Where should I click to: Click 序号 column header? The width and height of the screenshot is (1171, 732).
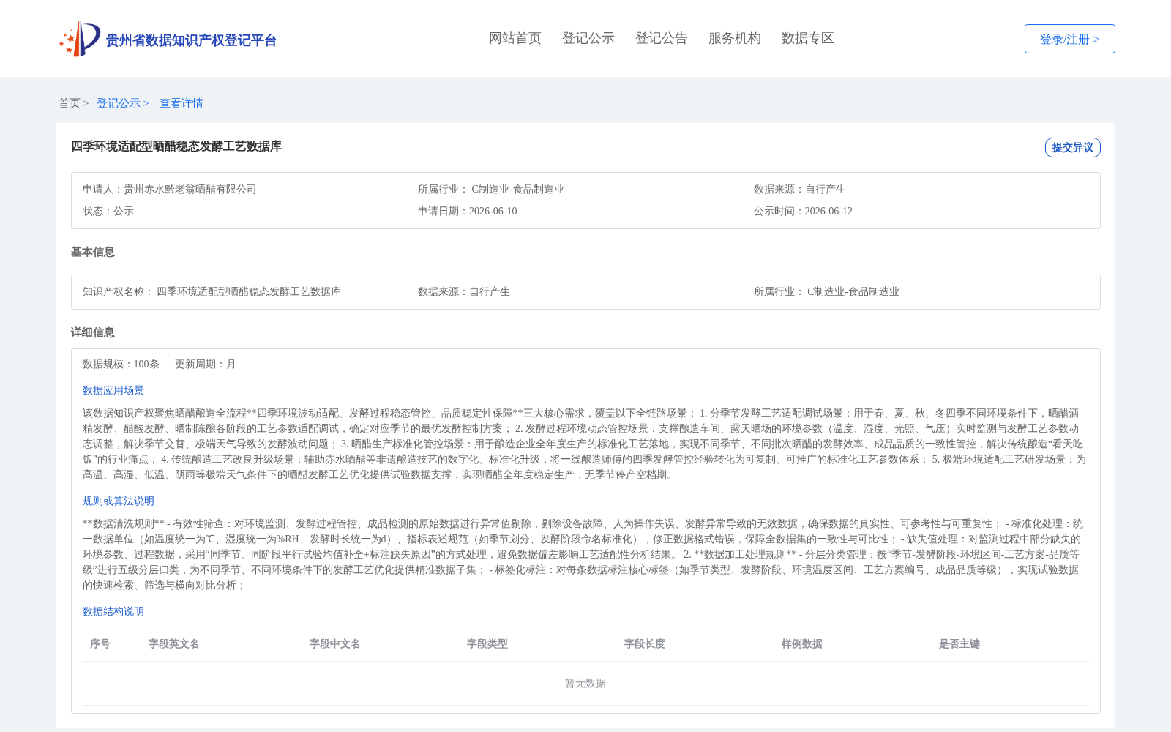pos(100,643)
